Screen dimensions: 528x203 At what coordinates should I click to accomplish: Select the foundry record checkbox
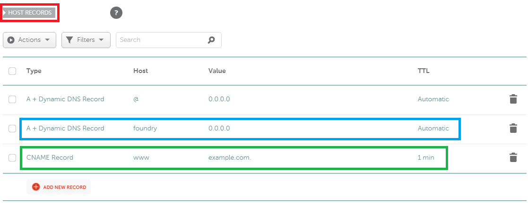click(x=12, y=129)
